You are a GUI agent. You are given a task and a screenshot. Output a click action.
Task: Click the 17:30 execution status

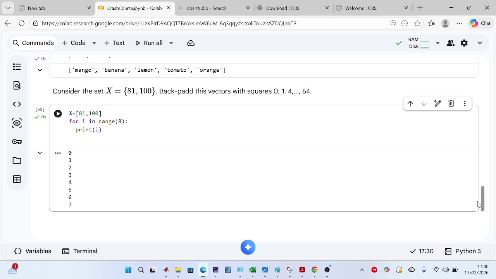[422, 251]
